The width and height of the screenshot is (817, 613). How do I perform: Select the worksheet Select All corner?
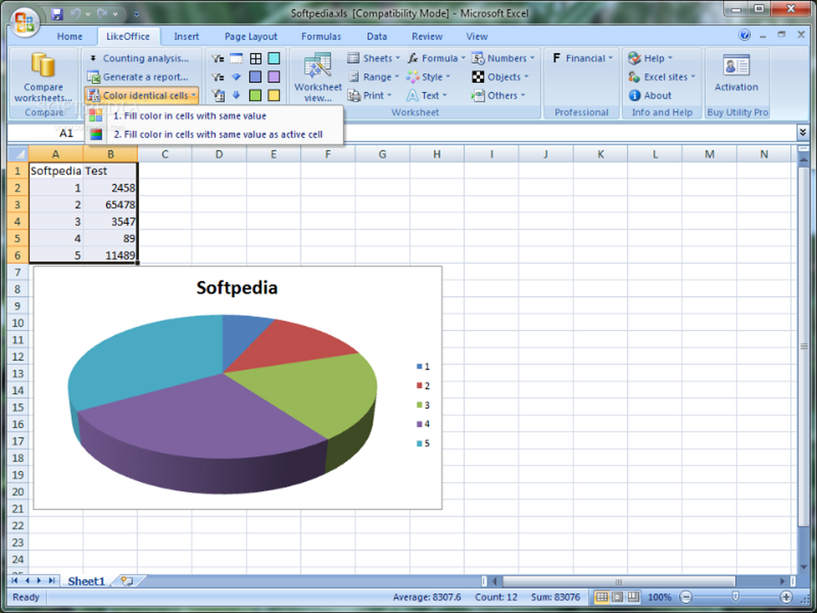18,154
